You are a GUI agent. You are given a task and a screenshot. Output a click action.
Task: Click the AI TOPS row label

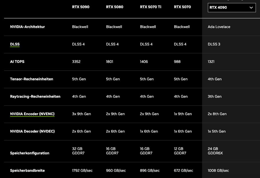[x=17, y=62]
